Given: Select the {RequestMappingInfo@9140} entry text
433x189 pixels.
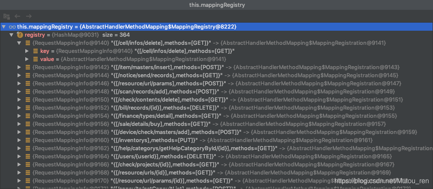Looking at the screenshot, I should 71,43.
